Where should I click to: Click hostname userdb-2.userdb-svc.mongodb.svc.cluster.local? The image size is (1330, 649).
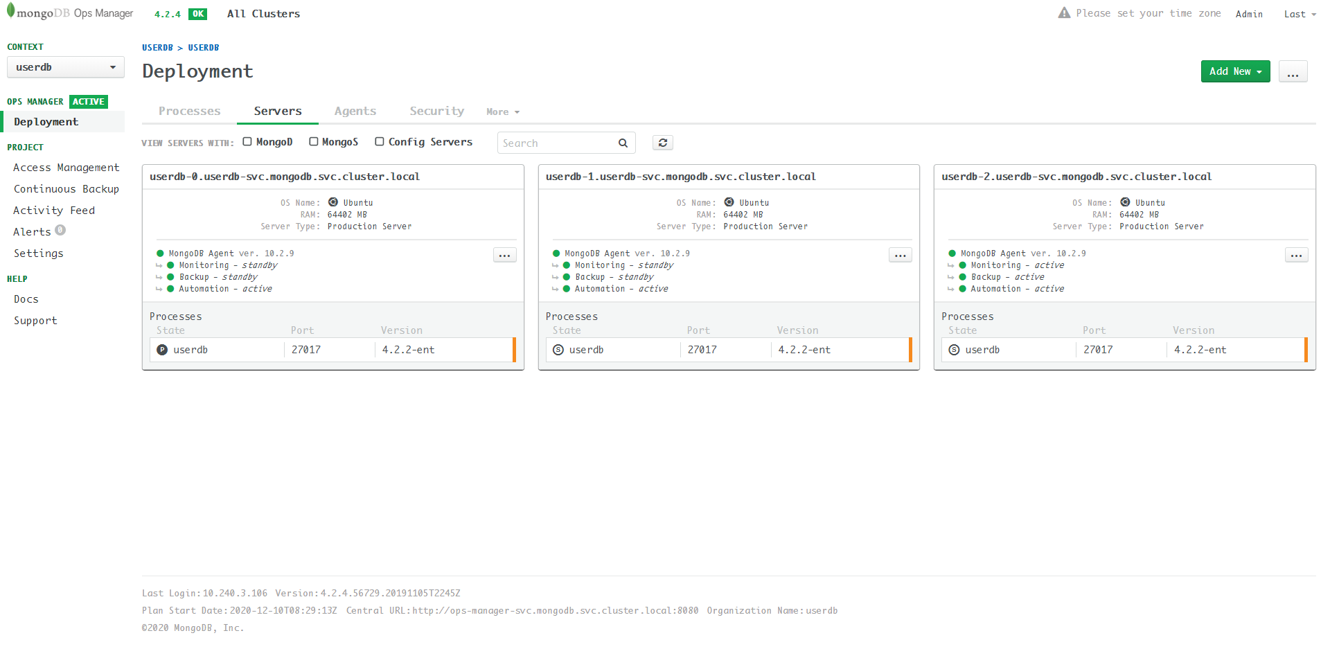(1076, 177)
